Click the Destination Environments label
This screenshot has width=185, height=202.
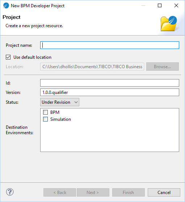pos(20,130)
